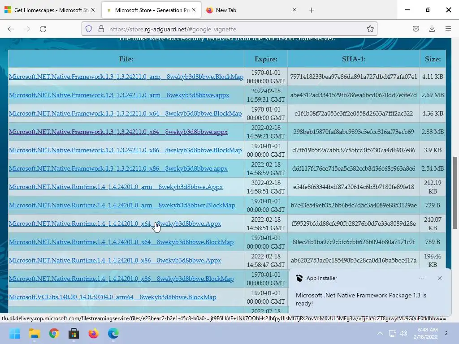Open a new browser tab
The height and width of the screenshot is (344, 459).
311,10
